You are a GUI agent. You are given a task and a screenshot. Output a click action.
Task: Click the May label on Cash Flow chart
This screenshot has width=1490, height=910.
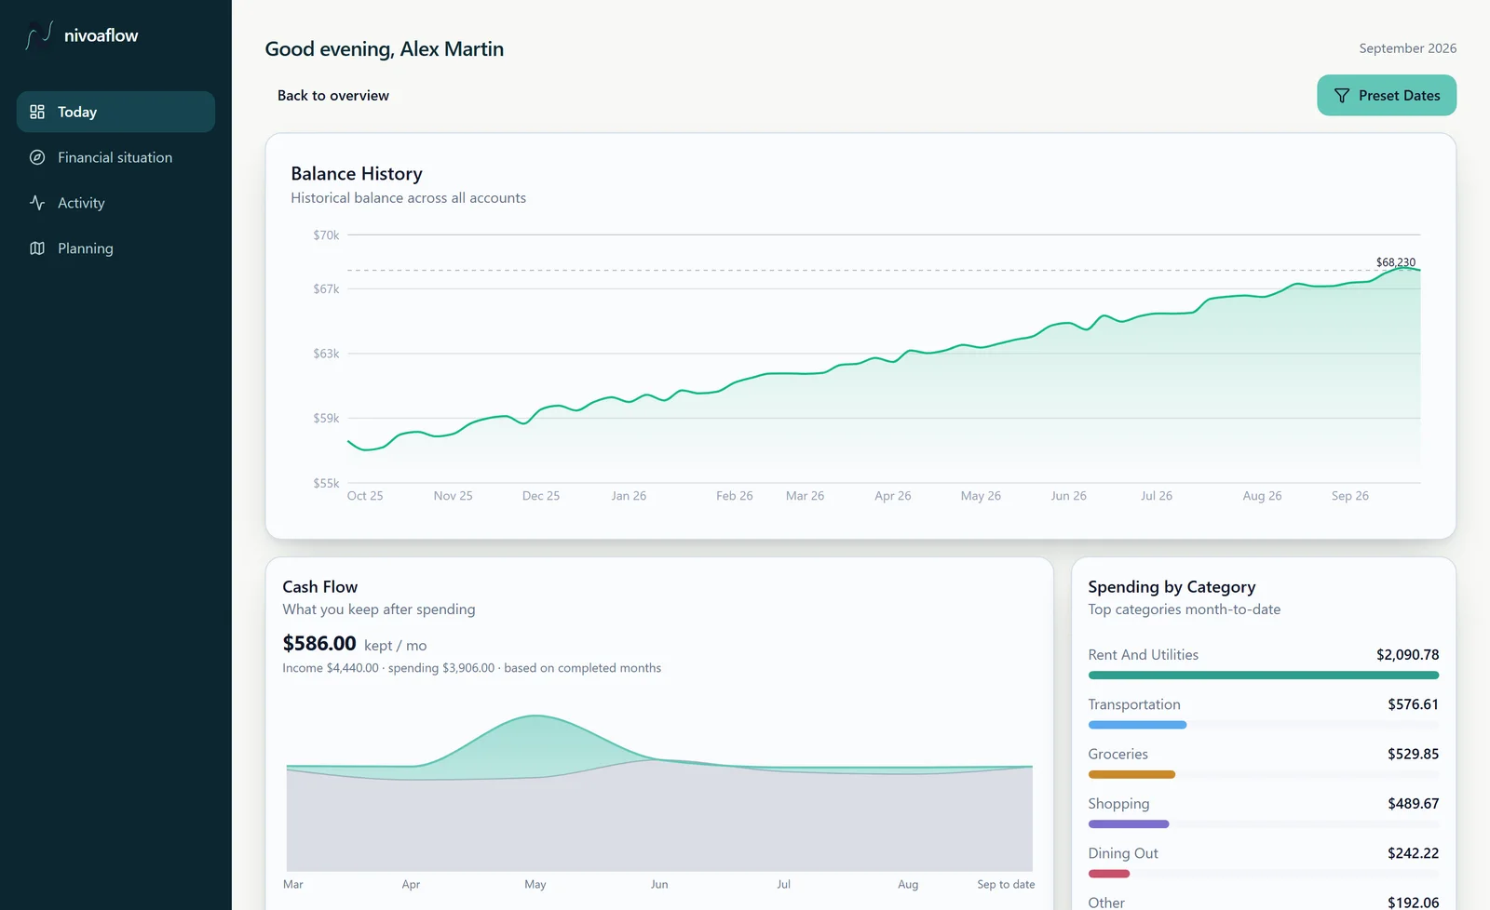(x=535, y=885)
